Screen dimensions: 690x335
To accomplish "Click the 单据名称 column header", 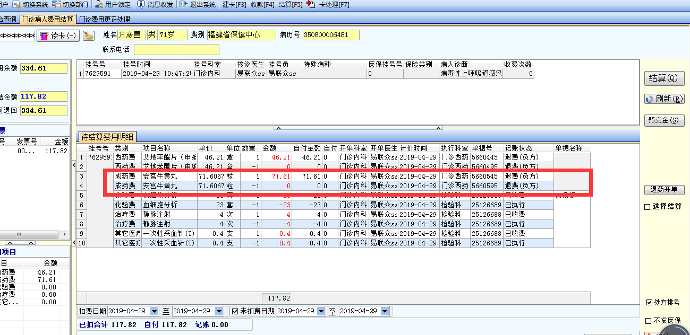I will pyautogui.click(x=572, y=148).
